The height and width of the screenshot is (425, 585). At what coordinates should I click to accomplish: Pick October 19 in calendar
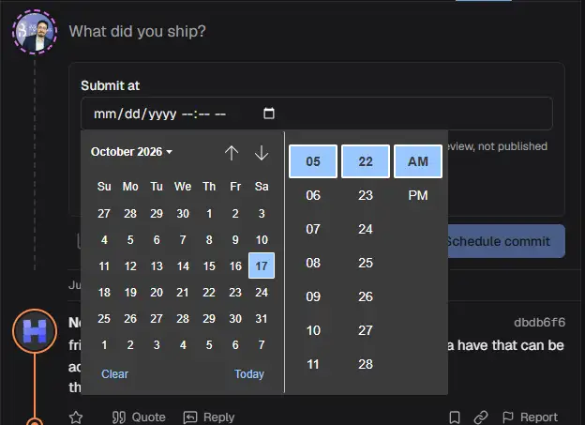130,292
